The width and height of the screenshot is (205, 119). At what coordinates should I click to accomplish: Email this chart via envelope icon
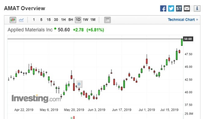pyautogui.click(x=187, y=8)
